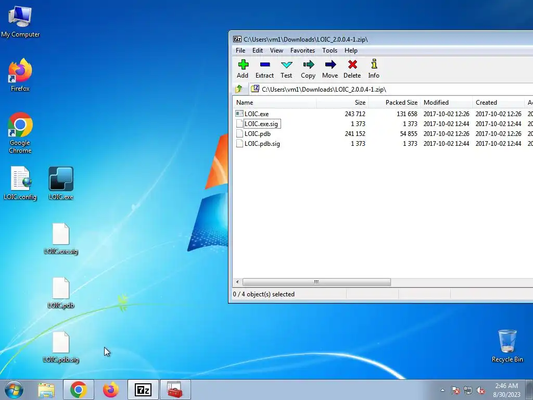Click the Copy toolbar icon
This screenshot has height=400, width=533.
[308, 69]
